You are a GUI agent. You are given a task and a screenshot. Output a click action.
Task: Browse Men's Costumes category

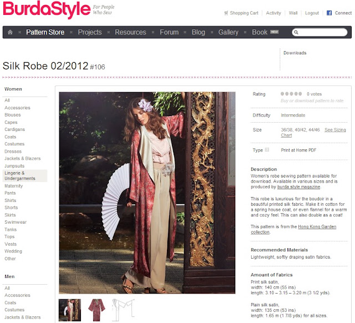14,310
